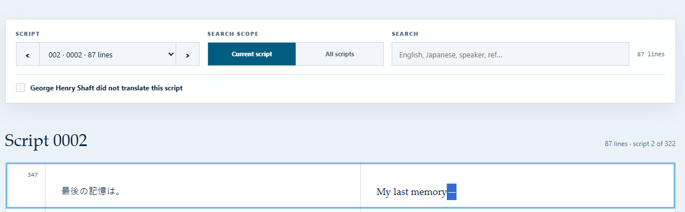This screenshot has height=212, width=685.
Task: Click the highlighted dash after memory
Action: [x=452, y=192]
